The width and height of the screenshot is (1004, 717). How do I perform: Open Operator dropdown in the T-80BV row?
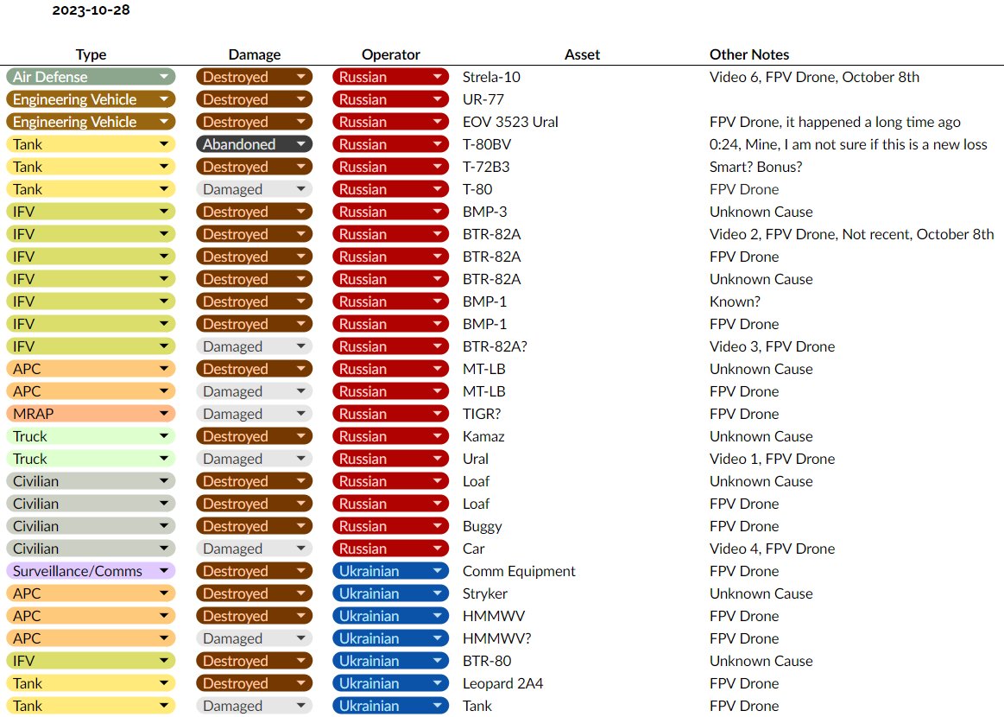(x=390, y=144)
